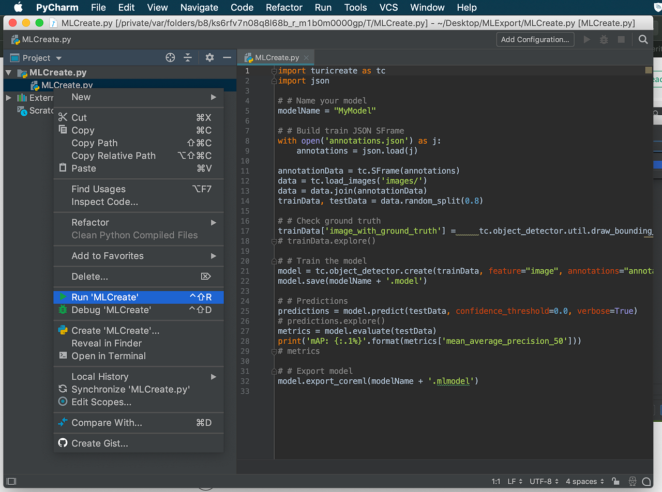The width and height of the screenshot is (662, 492).
Task: Click inspection marker at editor top-right
Action: click(648, 70)
